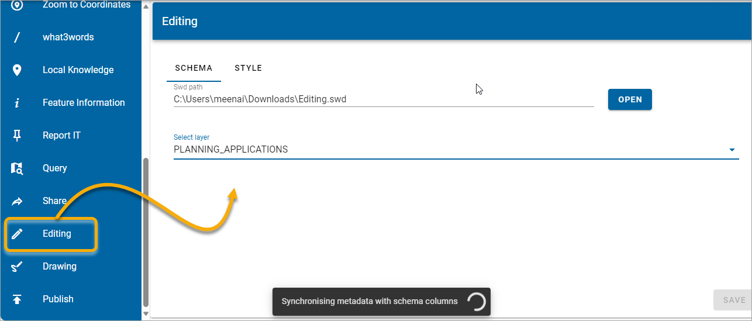This screenshot has width=752, height=321.
Task: Select the Local Knowledge marker icon
Action: point(17,70)
